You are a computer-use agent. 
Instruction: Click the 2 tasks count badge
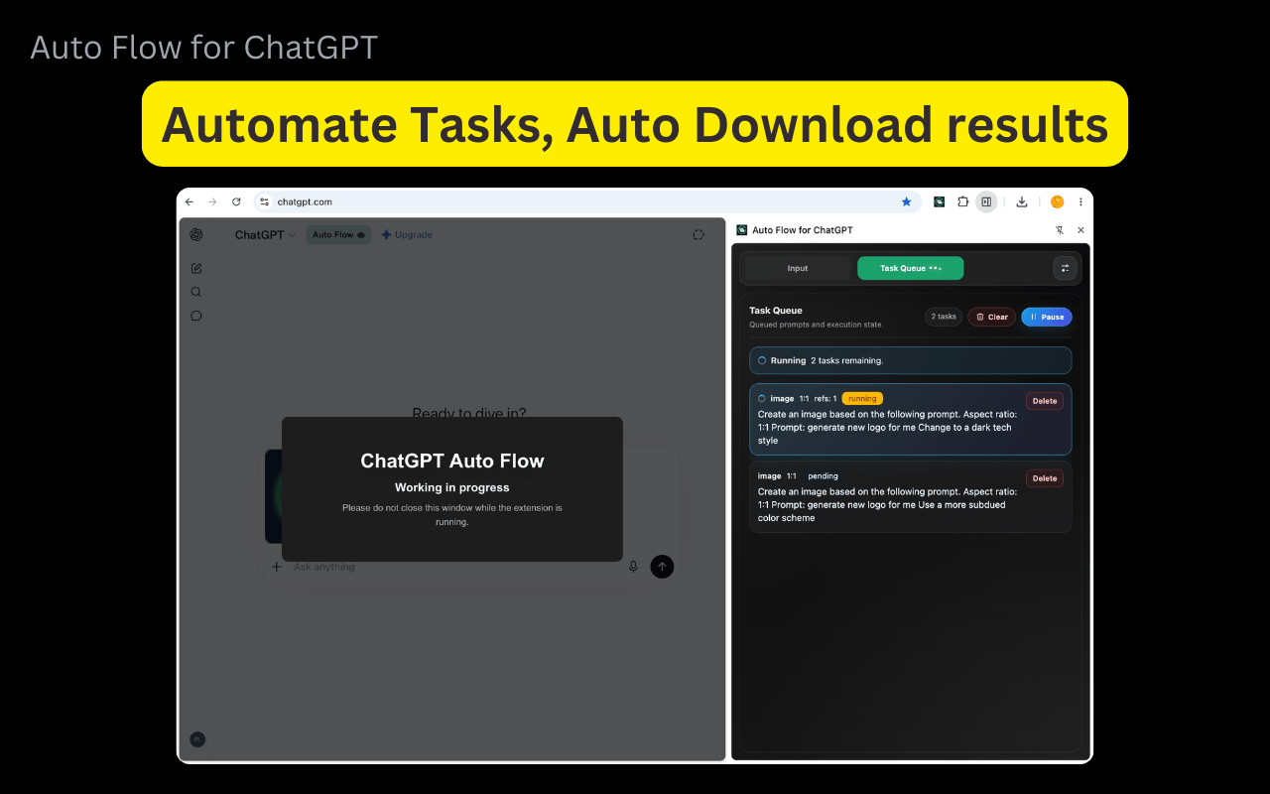944,317
